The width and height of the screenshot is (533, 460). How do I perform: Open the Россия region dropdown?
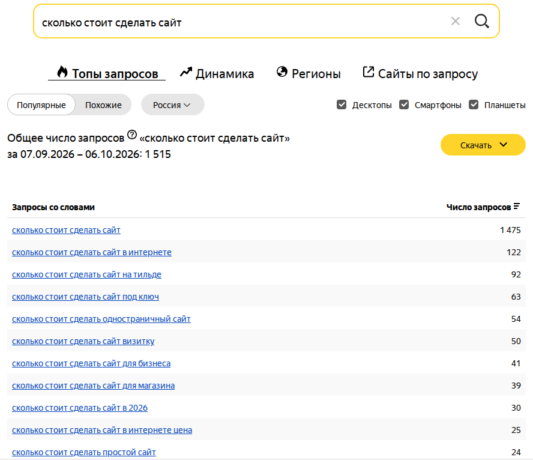tap(172, 104)
